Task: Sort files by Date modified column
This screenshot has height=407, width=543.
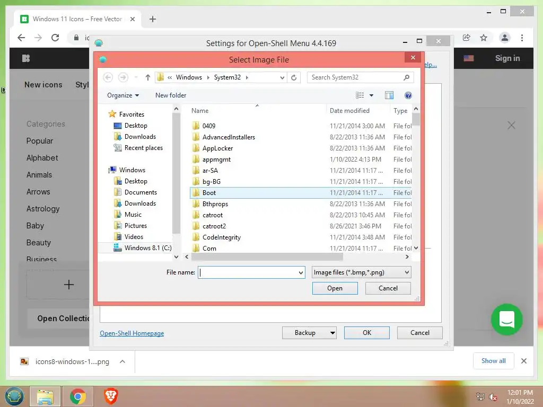Action: [349, 111]
